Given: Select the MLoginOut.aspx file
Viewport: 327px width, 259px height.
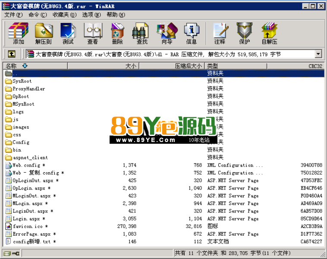Looking at the screenshot, I should [x=164, y=196].
